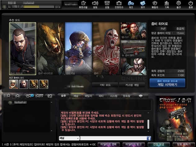Open the 커스텀 게임 button
Viewport: 196px width, 147px height.
132,85
